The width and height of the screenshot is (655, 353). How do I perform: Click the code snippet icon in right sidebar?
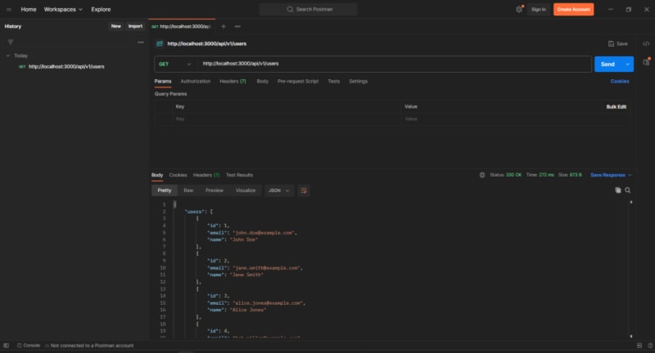tap(646, 43)
